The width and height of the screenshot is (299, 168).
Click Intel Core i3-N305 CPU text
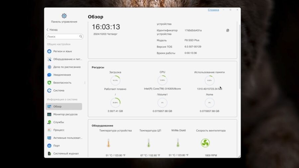(162, 89)
